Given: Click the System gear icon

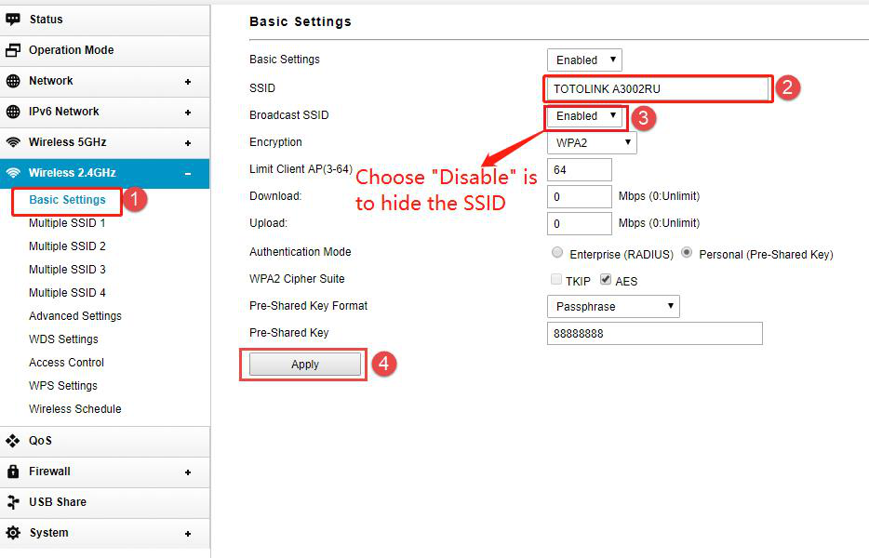Looking at the screenshot, I should click(13, 533).
